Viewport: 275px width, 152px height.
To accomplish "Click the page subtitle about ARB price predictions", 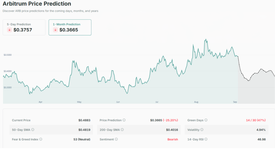I will click(50, 11).
